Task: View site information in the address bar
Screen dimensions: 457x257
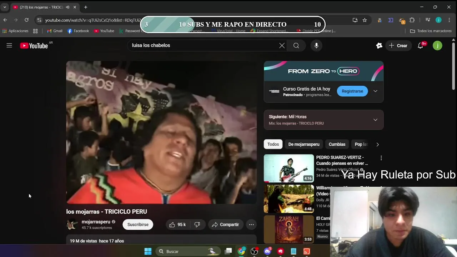Action: pos(39,20)
